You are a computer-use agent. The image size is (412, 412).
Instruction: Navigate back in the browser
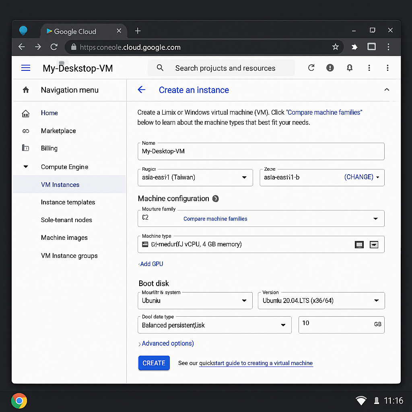click(22, 47)
